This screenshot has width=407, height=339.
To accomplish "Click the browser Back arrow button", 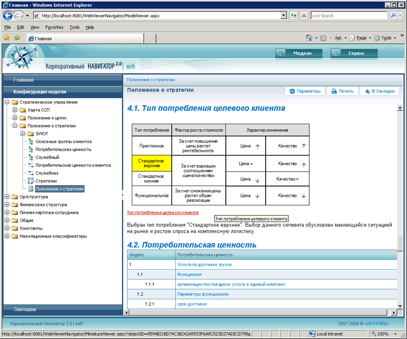I will [x=8, y=16].
